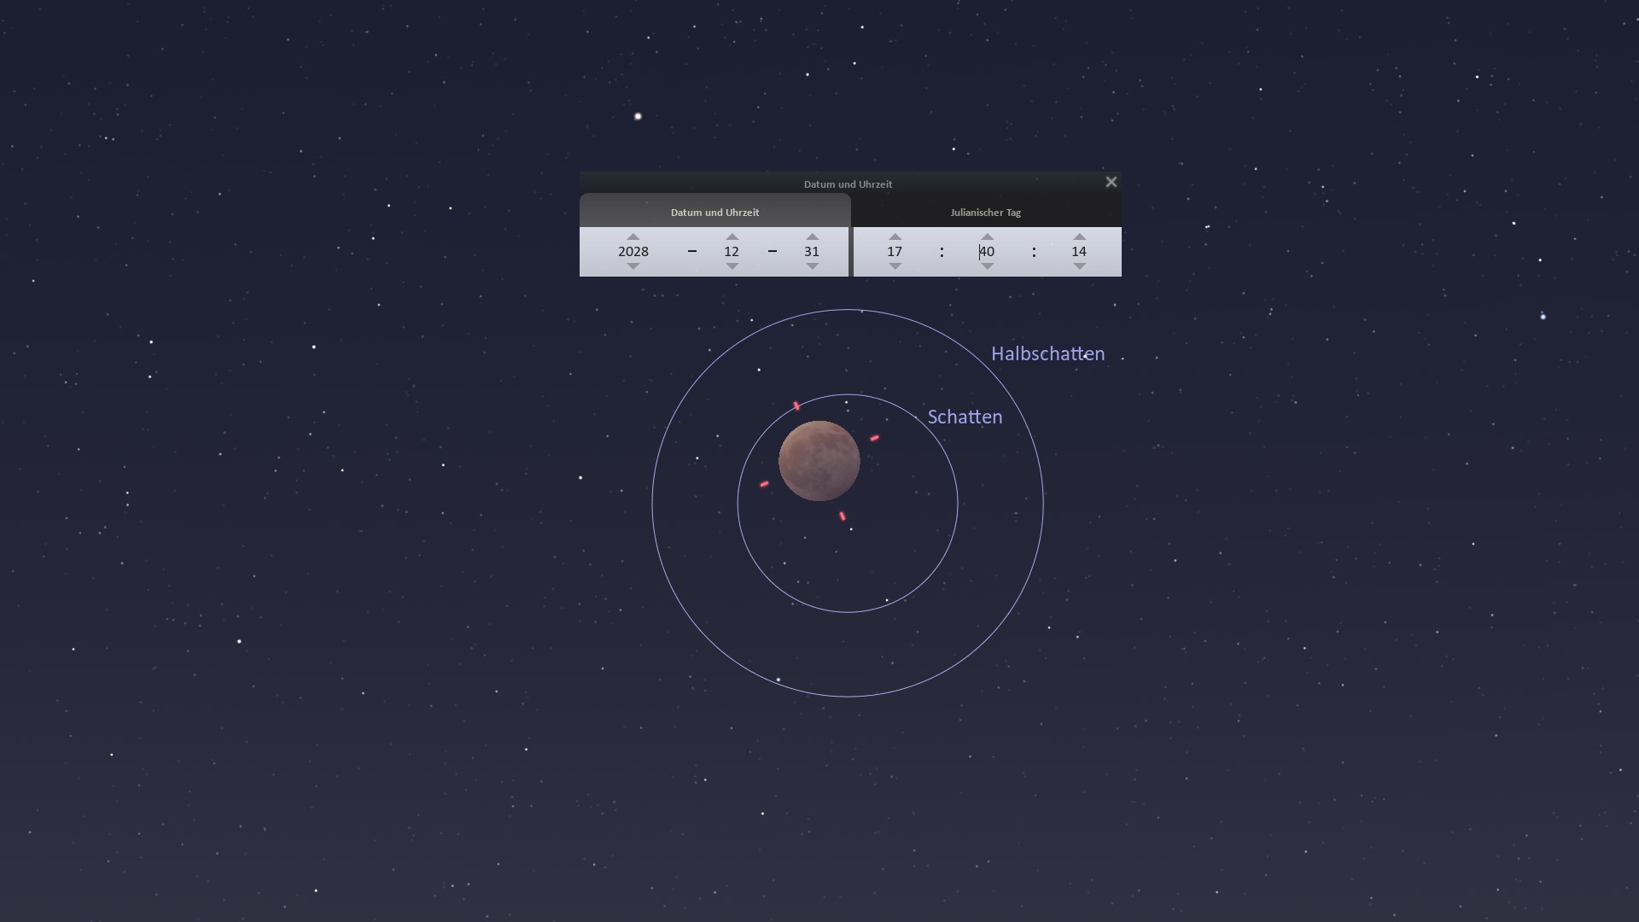
Task: Decrement the month value arrow
Action: pos(732,266)
